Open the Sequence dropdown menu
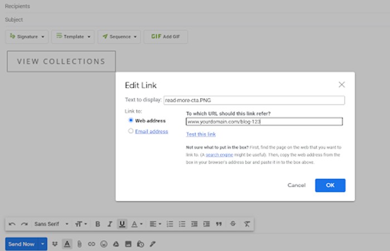390x251 pixels. tap(119, 37)
